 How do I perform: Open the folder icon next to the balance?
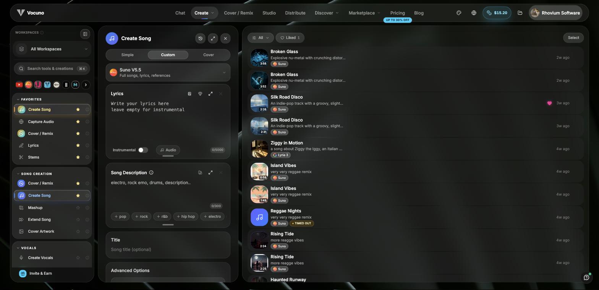click(520, 13)
